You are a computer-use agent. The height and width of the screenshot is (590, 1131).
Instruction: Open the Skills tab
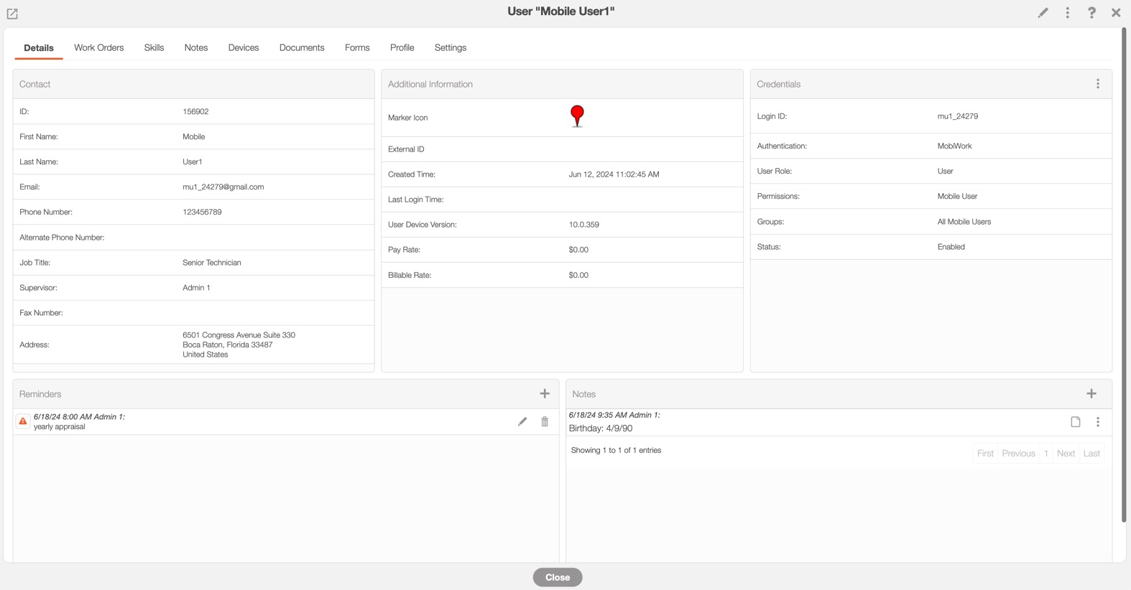coord(154,47)
